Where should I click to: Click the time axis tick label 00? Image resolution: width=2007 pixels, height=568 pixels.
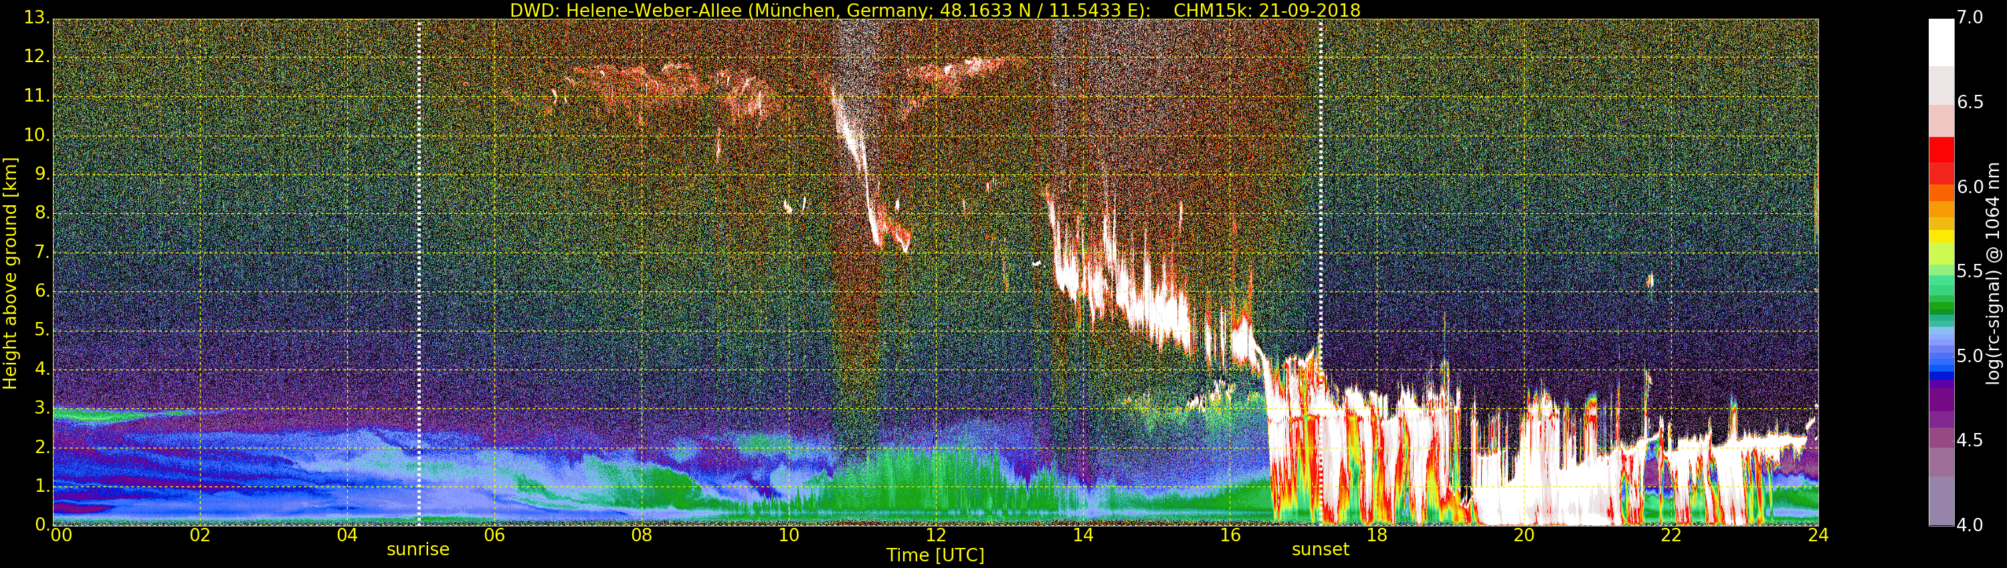(x=61, y=535)
